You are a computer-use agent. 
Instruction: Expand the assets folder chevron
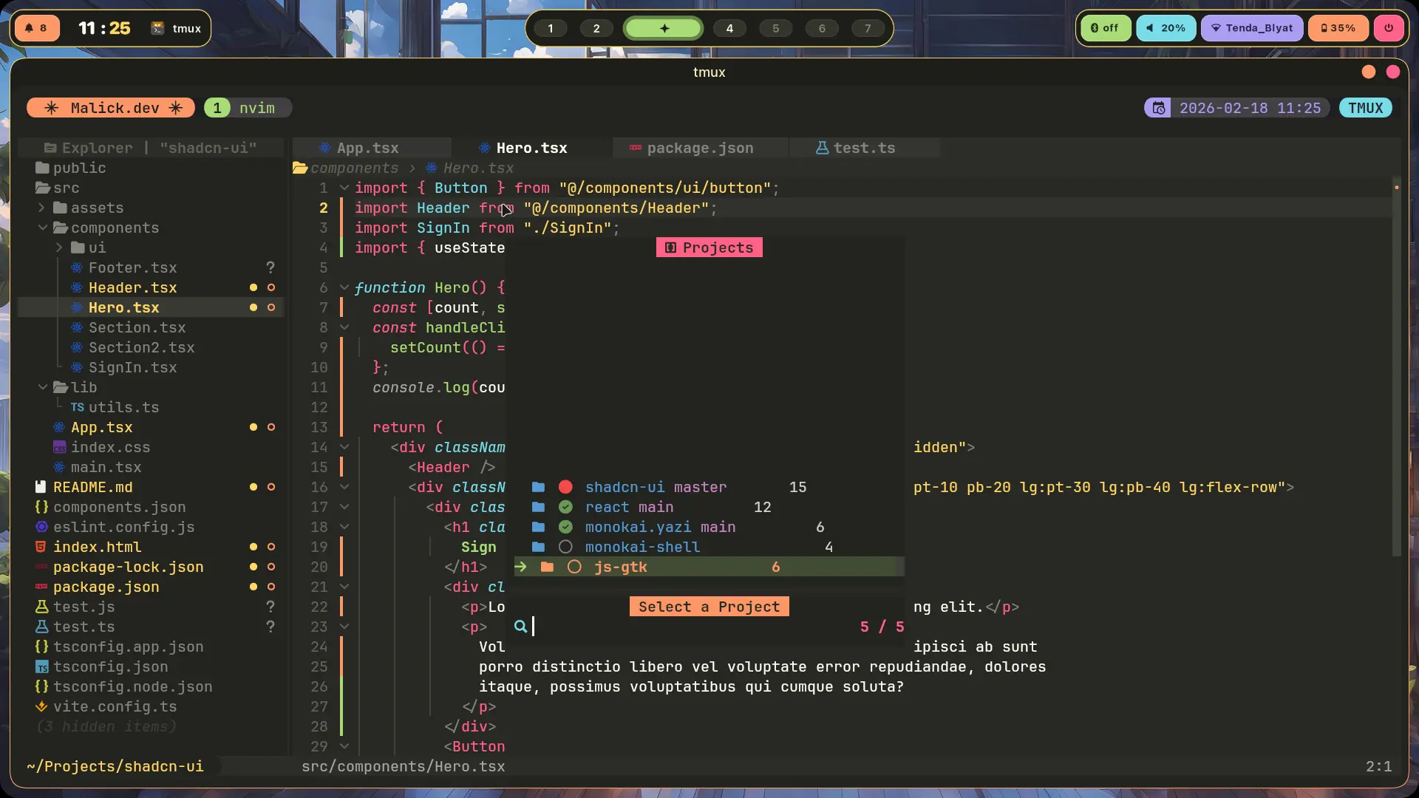[42, 208]
